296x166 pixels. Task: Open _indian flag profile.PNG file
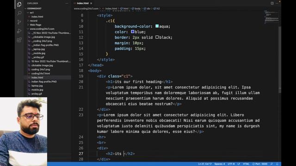(45, 45)
